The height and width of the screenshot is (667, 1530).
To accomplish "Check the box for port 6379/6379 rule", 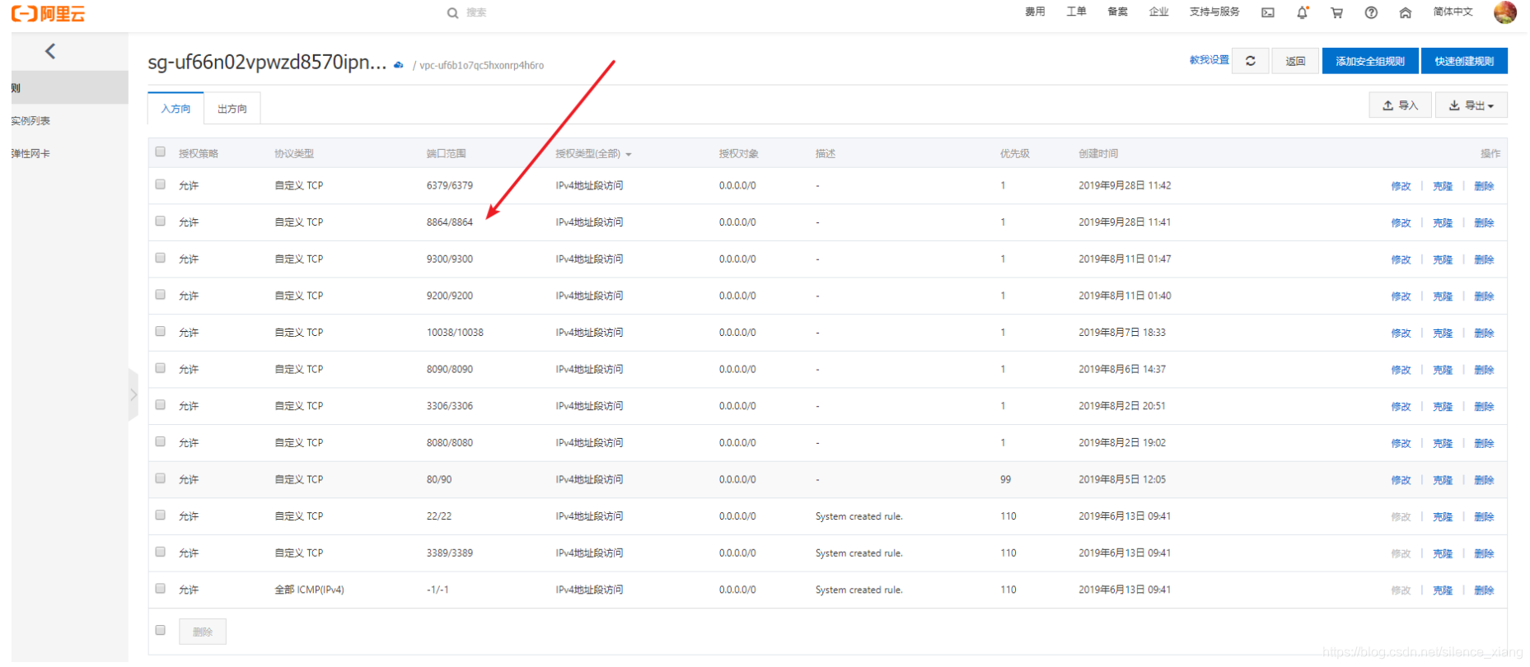I will click(161, 184).
